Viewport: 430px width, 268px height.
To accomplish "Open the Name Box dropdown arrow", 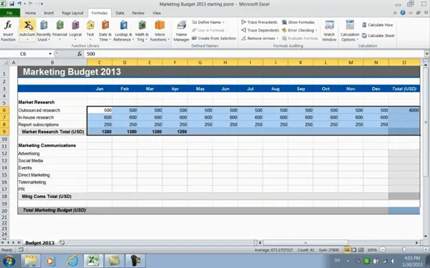I will (x=50, y=54).
